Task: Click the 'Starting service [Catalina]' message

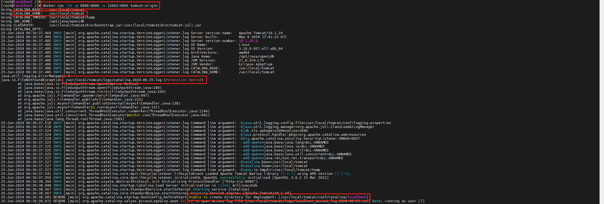Action: tap(221, 189)
